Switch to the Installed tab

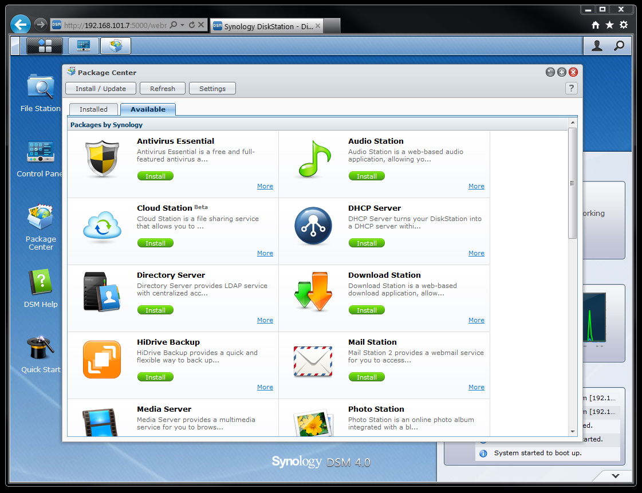coord(93,109)
